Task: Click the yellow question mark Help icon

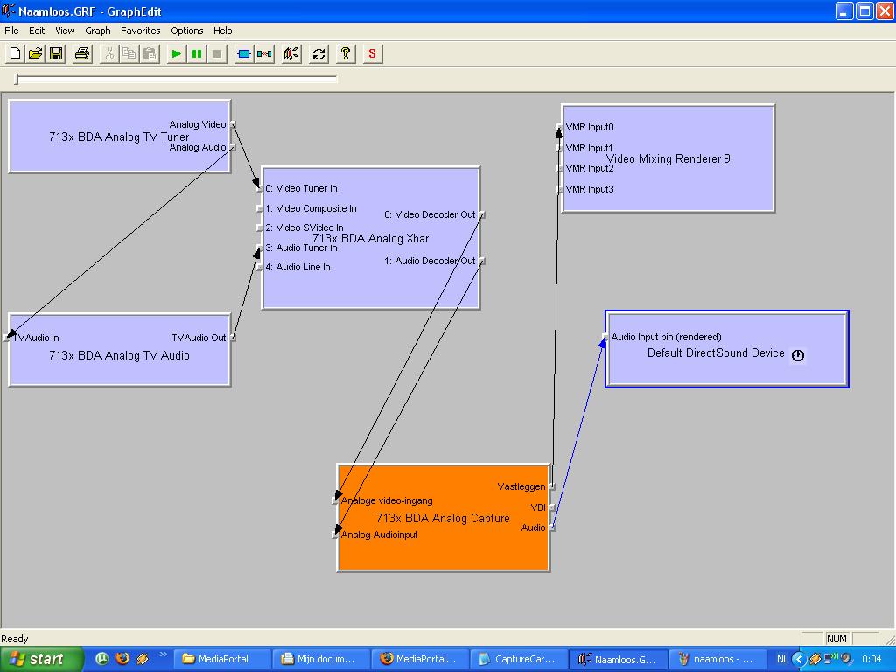Action: point(346,54)
